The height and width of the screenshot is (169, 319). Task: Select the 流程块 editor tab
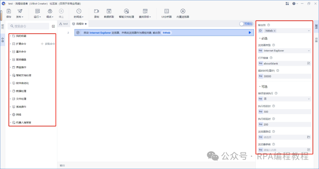click(x=79, y=24)
